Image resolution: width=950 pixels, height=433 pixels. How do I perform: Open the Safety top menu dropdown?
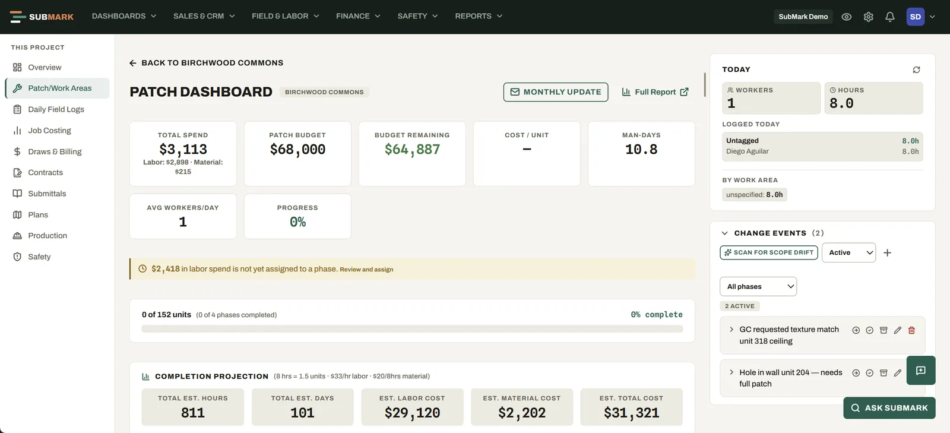pos(418,16)
